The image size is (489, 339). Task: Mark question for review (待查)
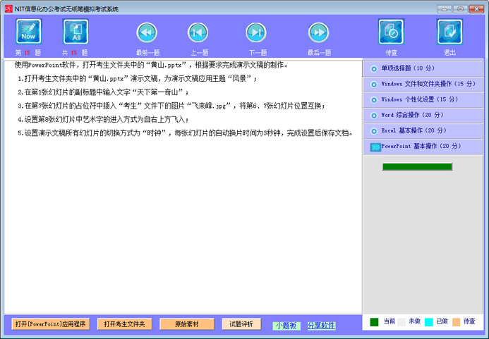(391, 32)
